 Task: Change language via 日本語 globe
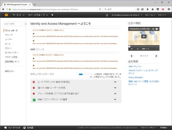tap(28, 128)
